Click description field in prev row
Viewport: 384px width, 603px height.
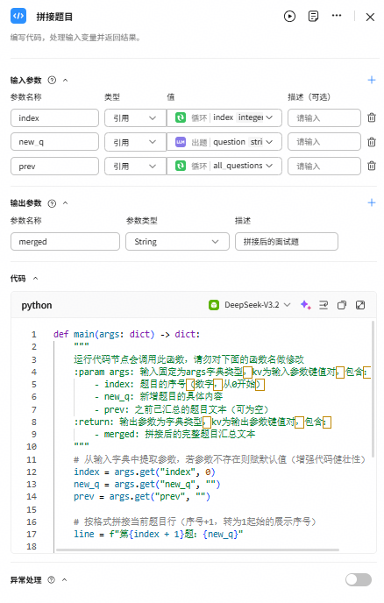pyautogui.click(x=324, y=167)
